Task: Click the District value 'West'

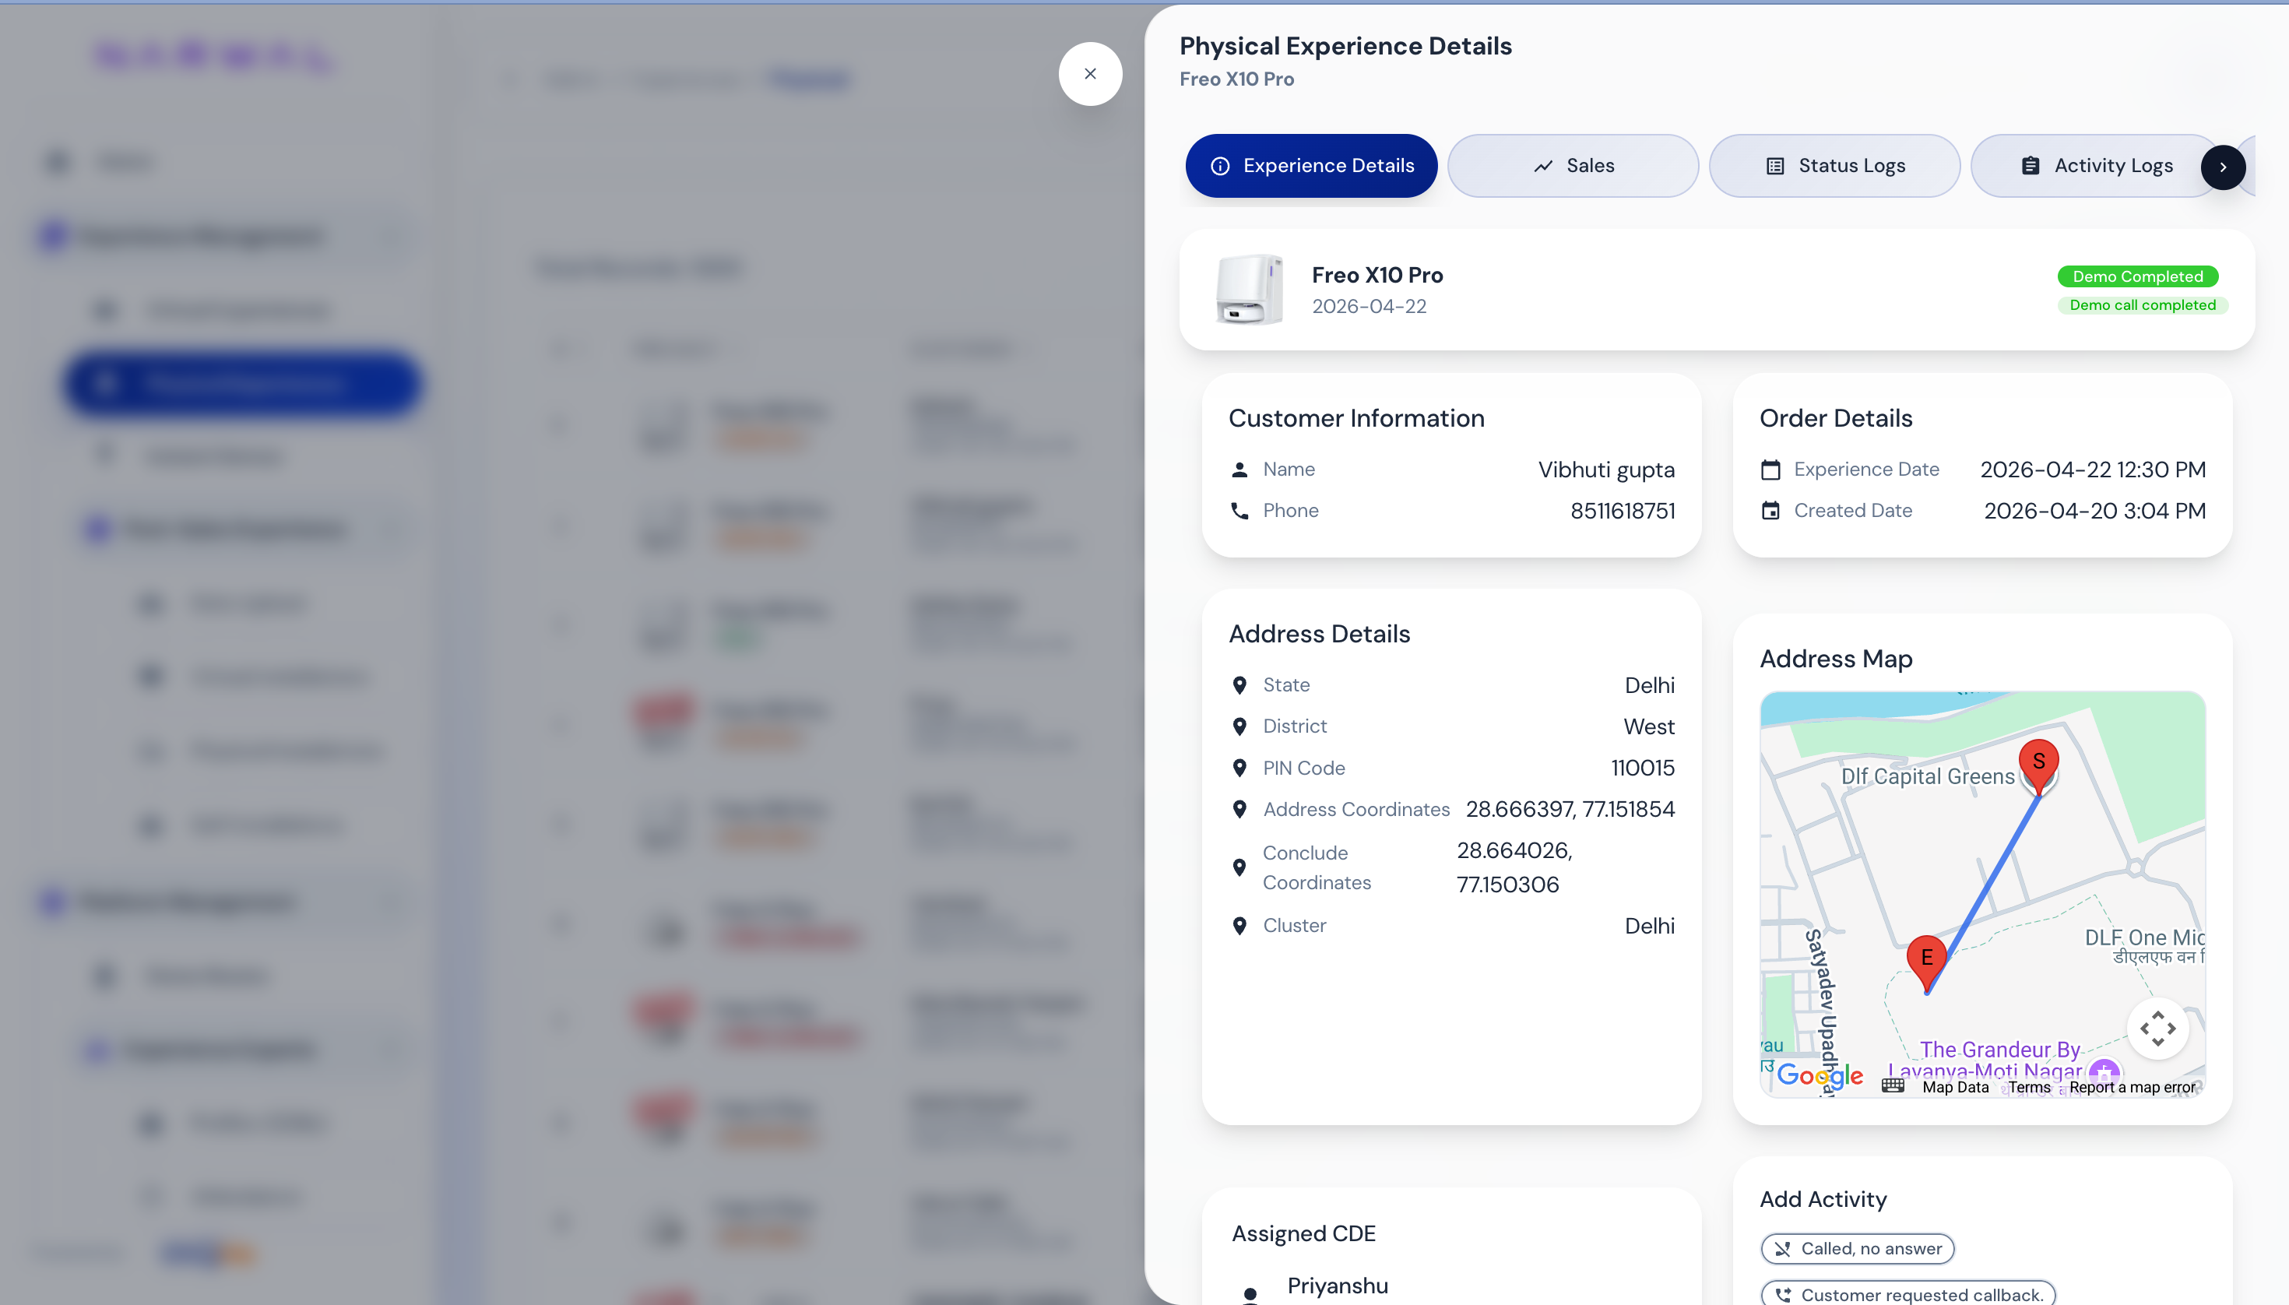Action: pos(1649,727)
